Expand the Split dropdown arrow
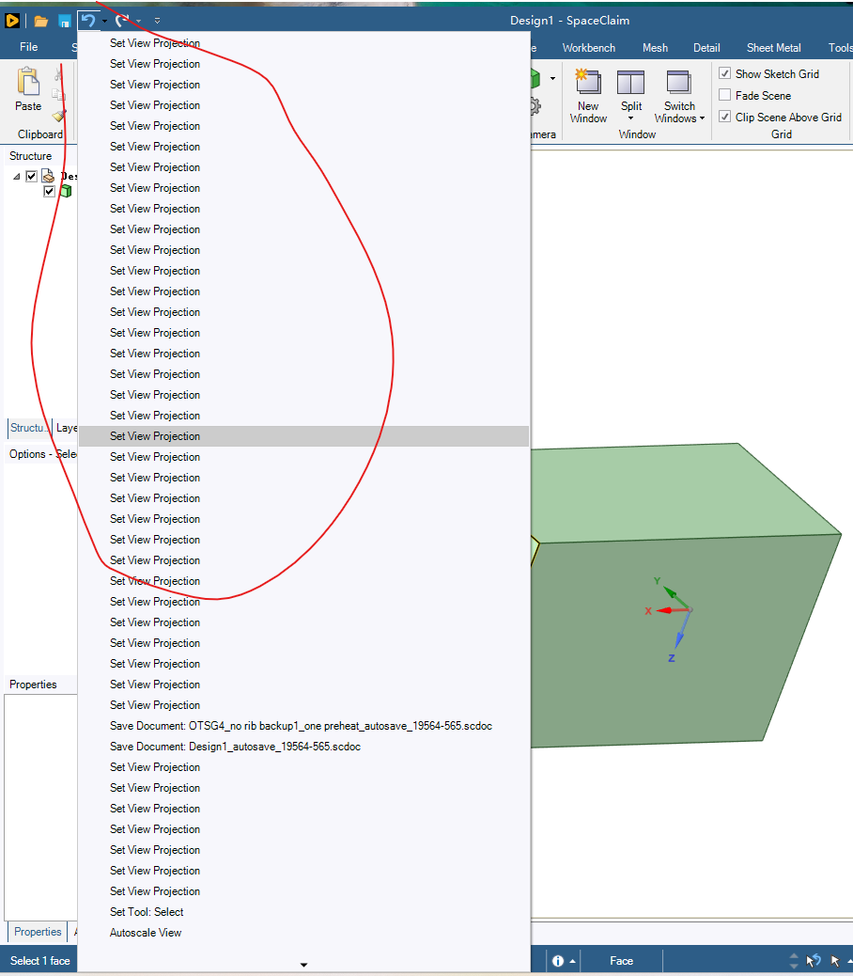853x976 pixels. pyautogui.click(x=630, y=118)
